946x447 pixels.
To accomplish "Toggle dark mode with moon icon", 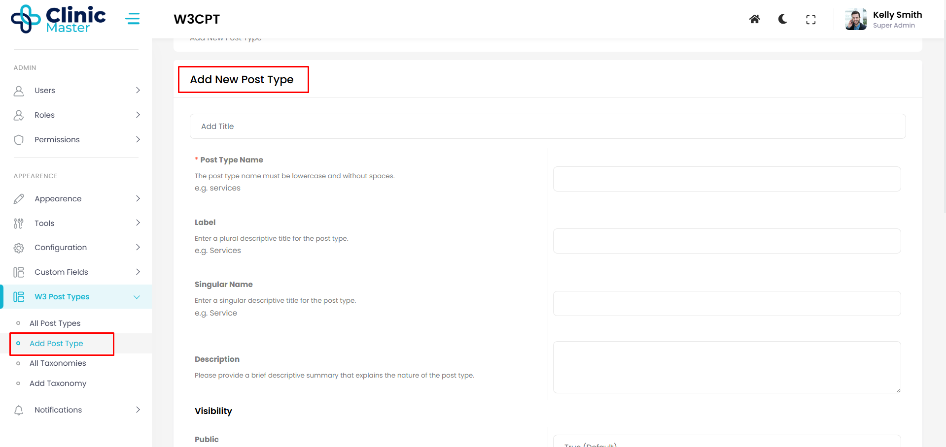I will (782, 19).
